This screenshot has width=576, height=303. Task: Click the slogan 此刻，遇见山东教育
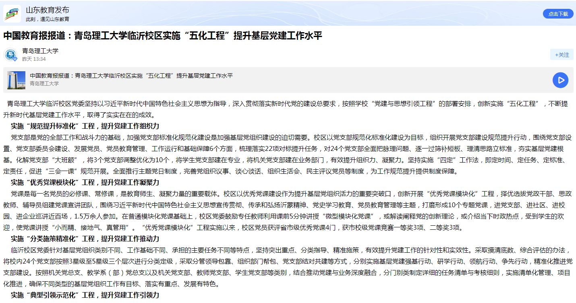click(48, 19)
